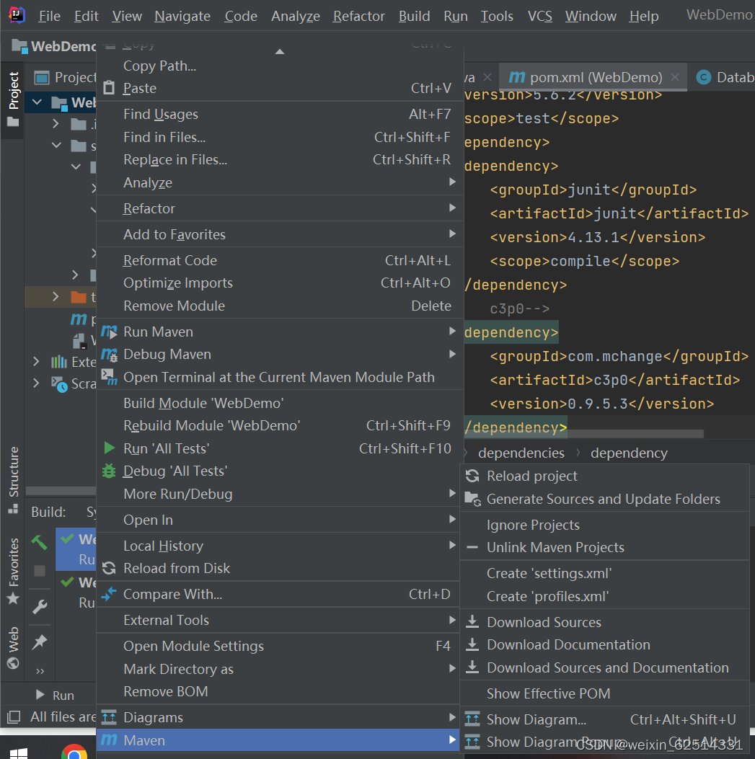Expand the Scratches tree node
The image size is (755, 759).
36,383
